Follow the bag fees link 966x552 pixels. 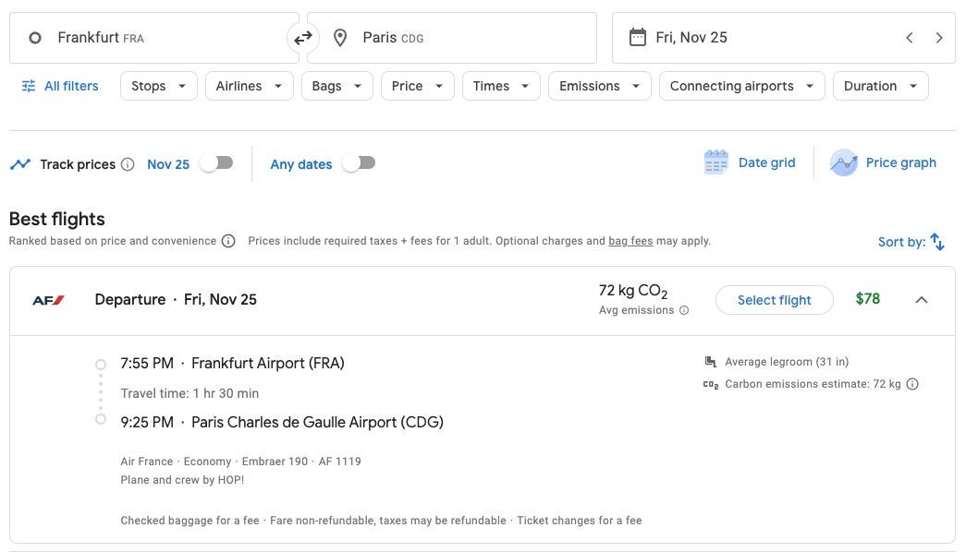tap(630, 241)
